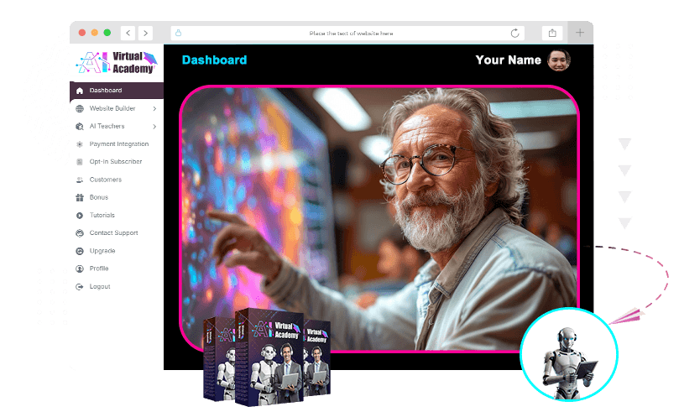This screenshot has height=412, width=679.
Task: Click the Opt-in Subscriber icon
Action: pos(80,162)
